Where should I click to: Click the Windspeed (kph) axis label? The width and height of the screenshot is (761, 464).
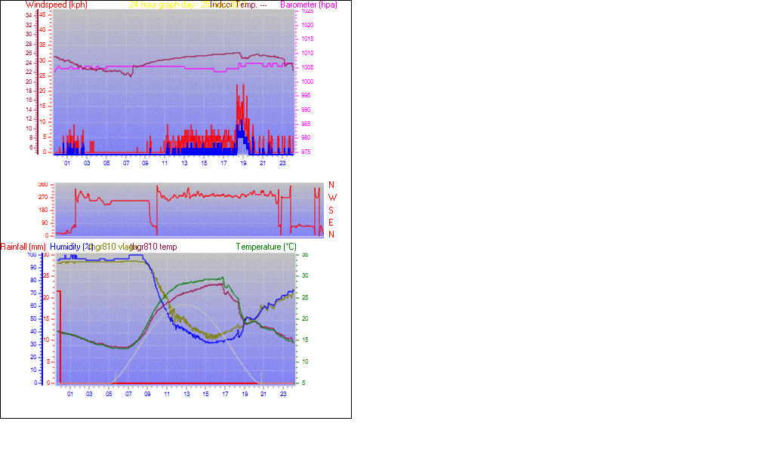[56, 5]
